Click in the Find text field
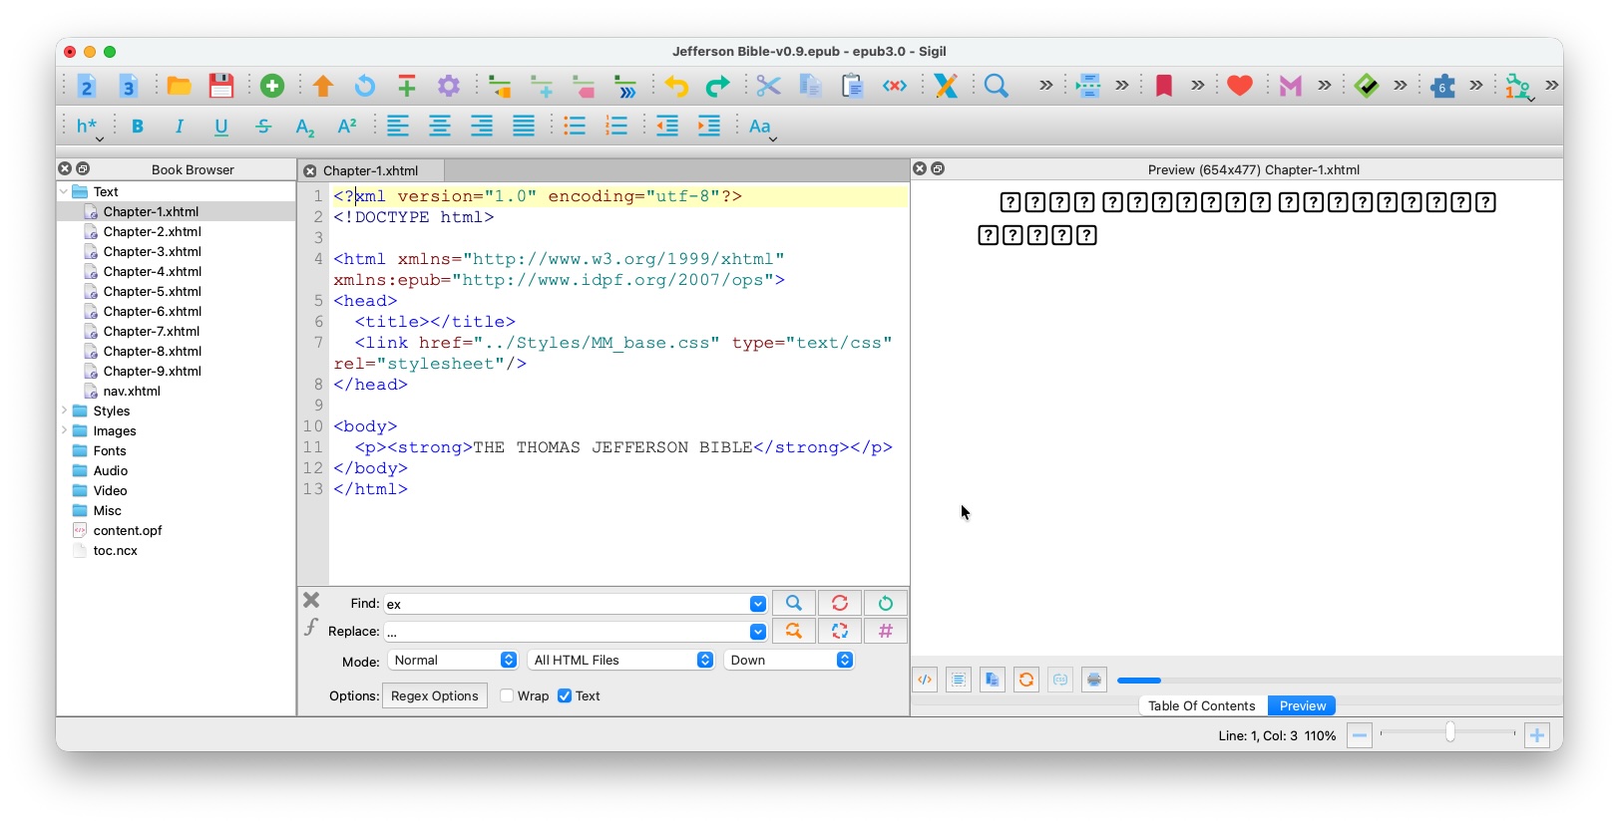Viewport: 1619px width, 825px height. pyautogui.click(x=567, y=604)
